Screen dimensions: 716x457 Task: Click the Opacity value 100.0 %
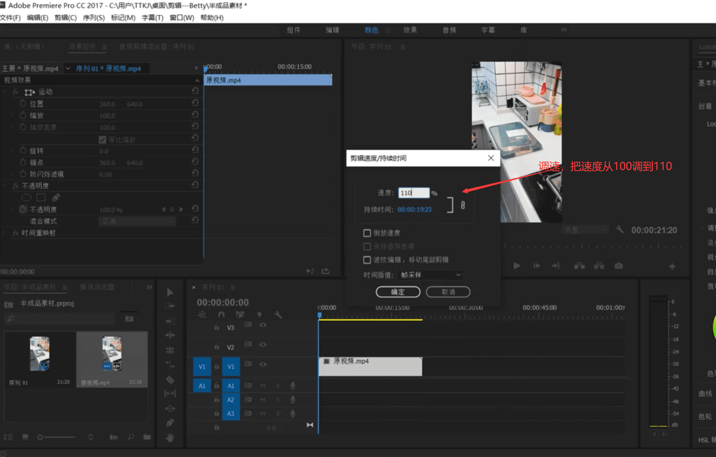click(111, 210)
